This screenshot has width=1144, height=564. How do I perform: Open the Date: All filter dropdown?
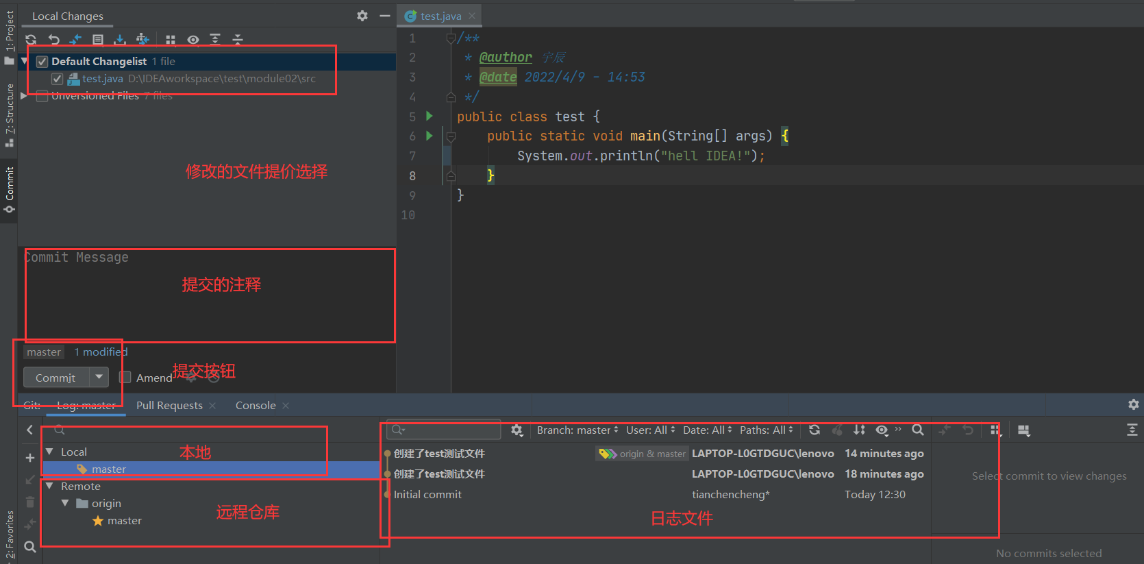(708, 430)
